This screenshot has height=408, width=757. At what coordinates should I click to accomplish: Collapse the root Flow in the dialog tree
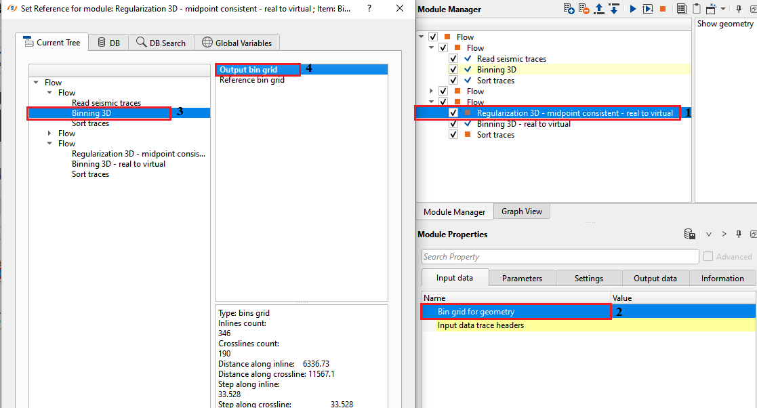(x=36, y=83)
